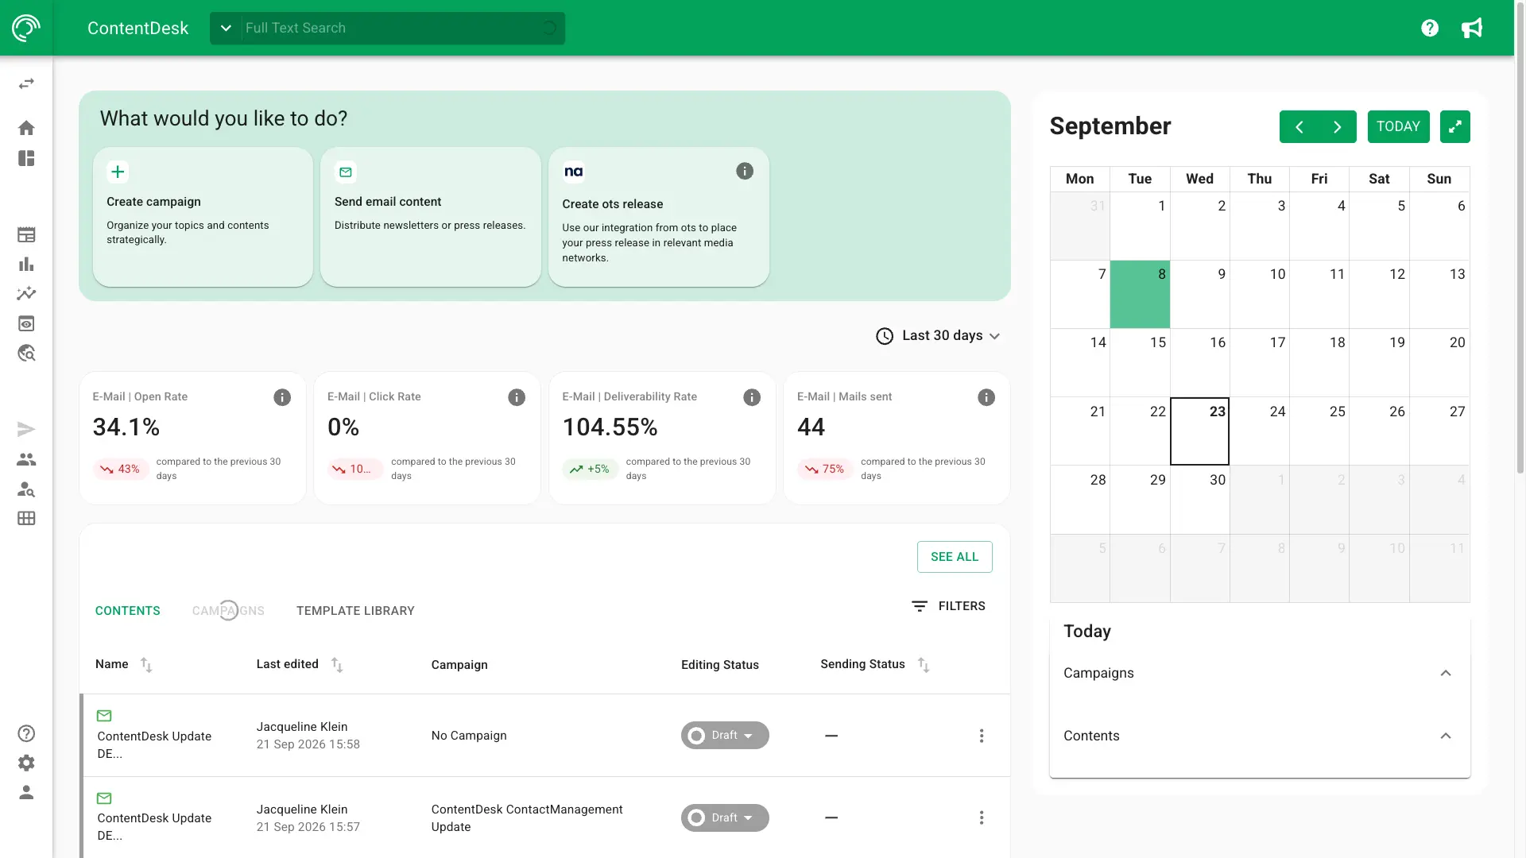Select September 15 in calendar
This screenshot has width=1526, height=858.
click(1140, 363)
